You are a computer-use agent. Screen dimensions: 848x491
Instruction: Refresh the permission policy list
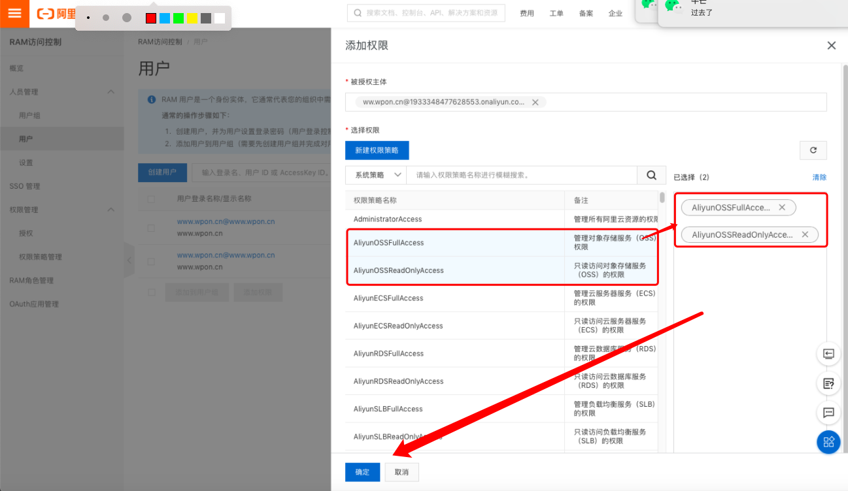point(813,150)
